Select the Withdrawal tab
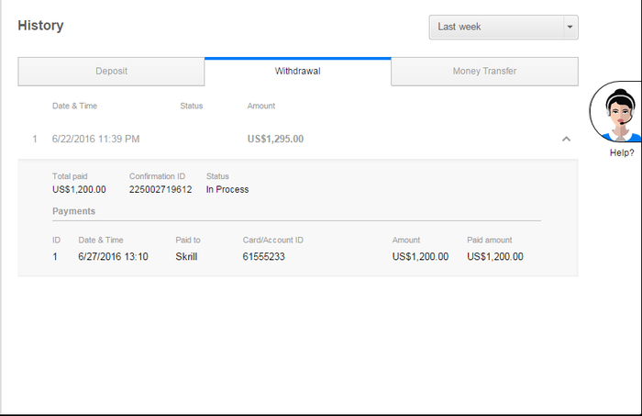Viewport: 642px width, 416px height. [298, 72]
